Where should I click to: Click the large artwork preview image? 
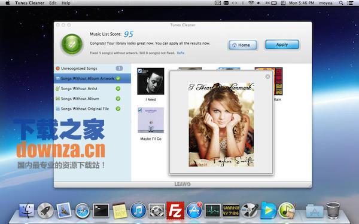tap(221, 125)
